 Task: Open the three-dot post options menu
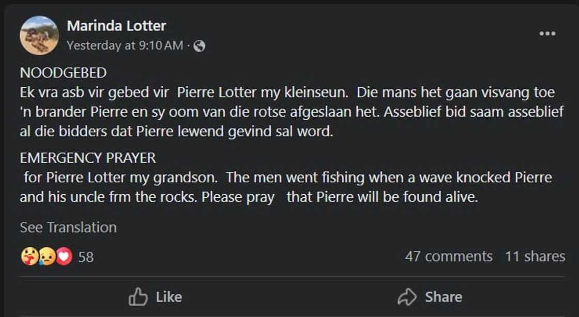(547, 34)
